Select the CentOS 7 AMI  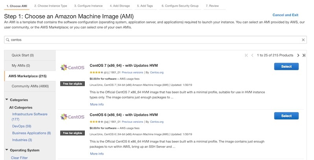click(x=286, y=67)
